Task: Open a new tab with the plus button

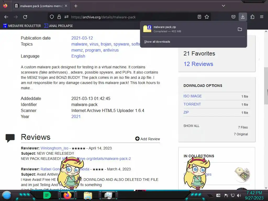Action: click(x=76, y=6)
